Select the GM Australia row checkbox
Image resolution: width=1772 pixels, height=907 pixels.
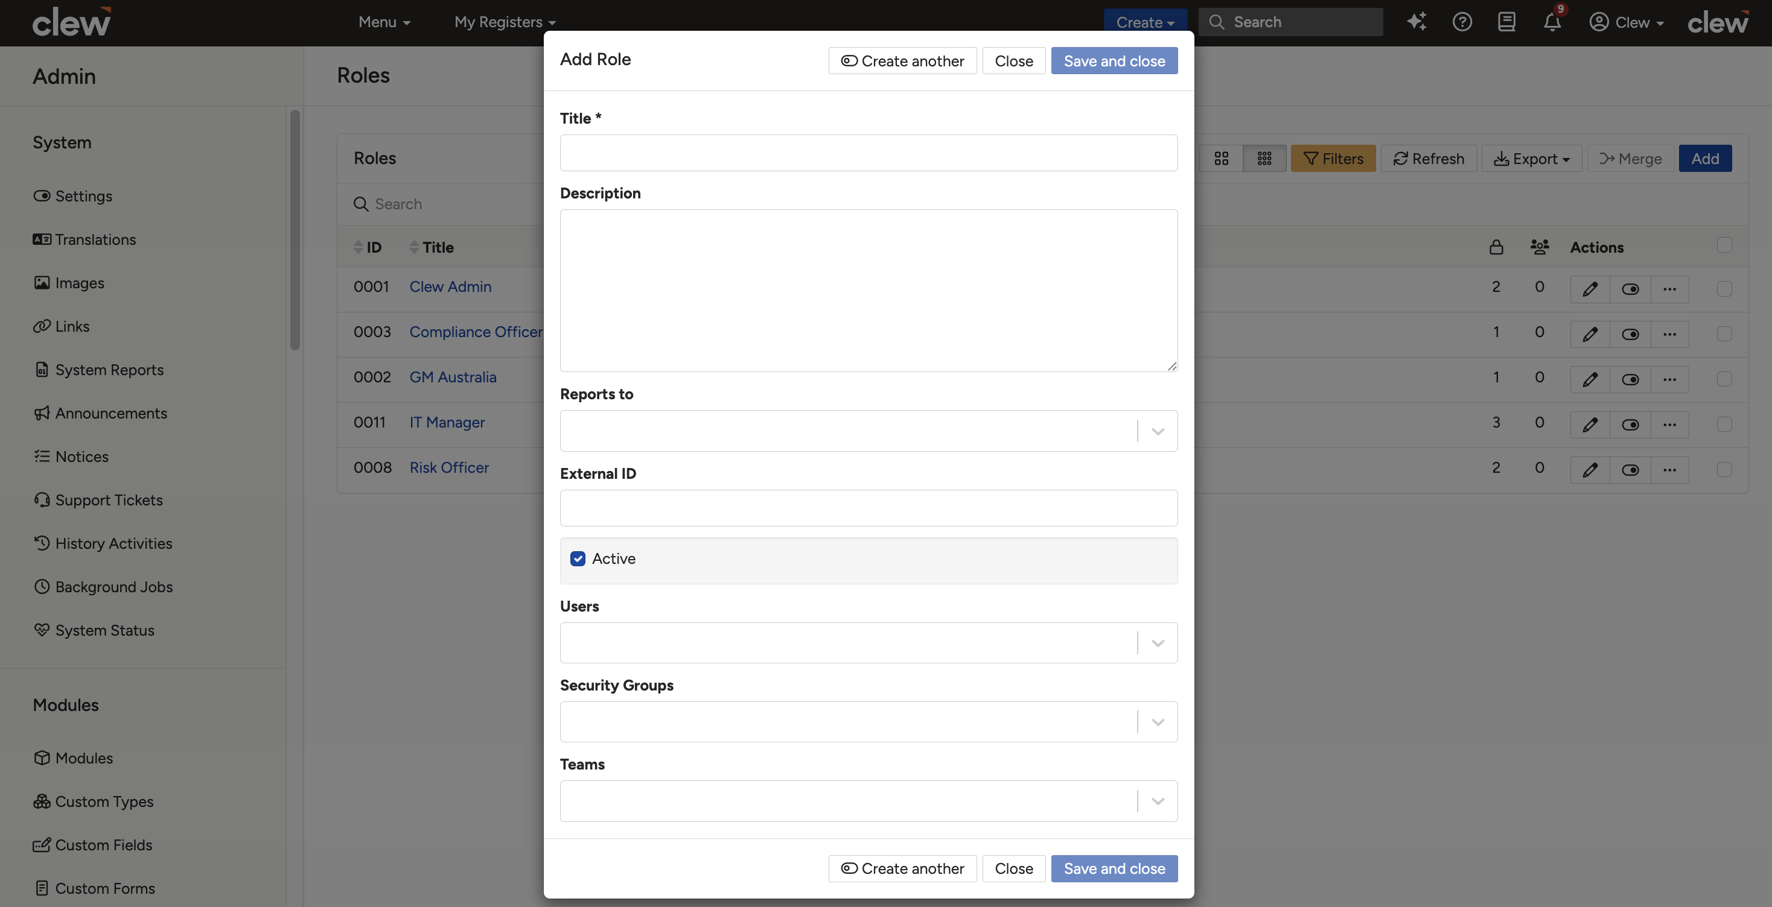click(1724, 379)
